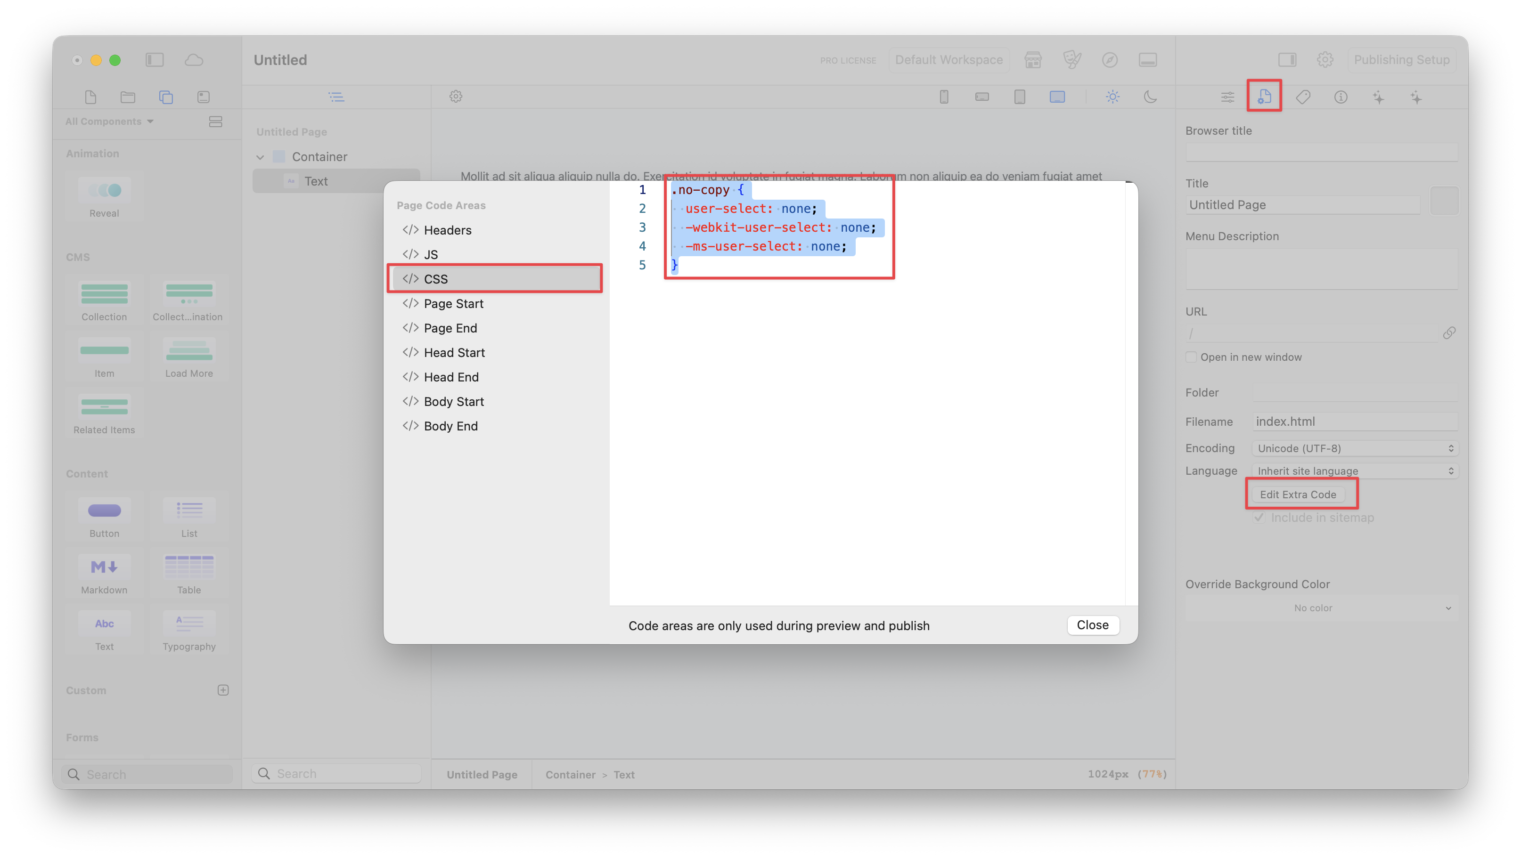The image size is (1521, 859).
Task: Open the Override Background Color picker
Action: point(1321,608)
